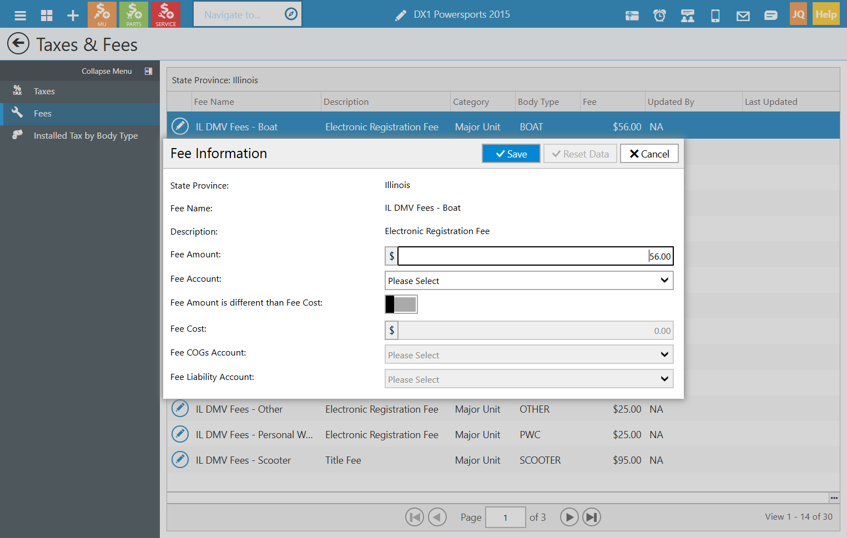This screenshot has width=847, height=538.
Task: Click the plus add-new icon
Action: [x=73, y=15]
